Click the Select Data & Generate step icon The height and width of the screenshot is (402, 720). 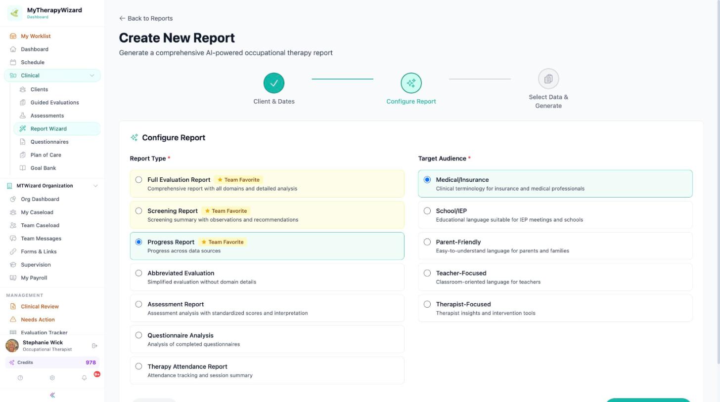point(548,79)
